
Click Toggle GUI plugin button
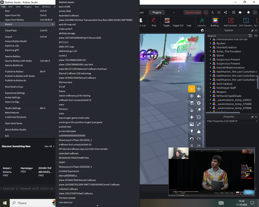pos(178,25)
